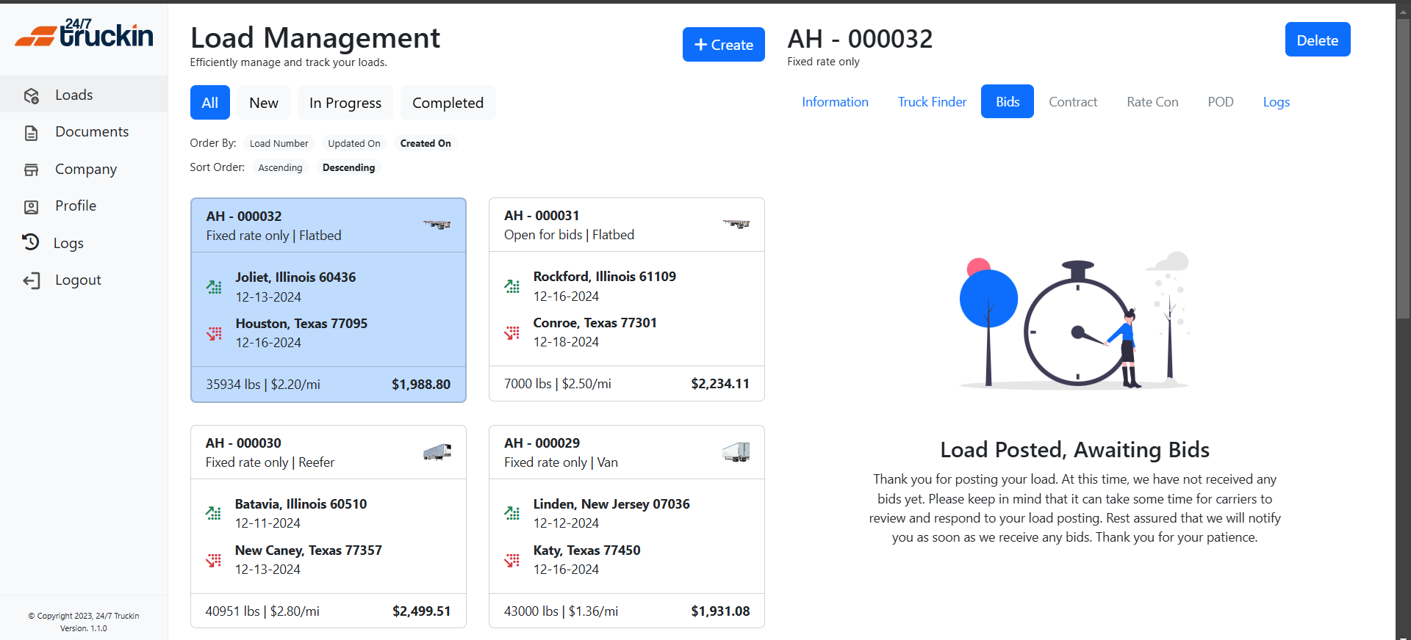1411x640 pixels.
Task: Sort loads in Ascending order
Action: click(280, 168)
